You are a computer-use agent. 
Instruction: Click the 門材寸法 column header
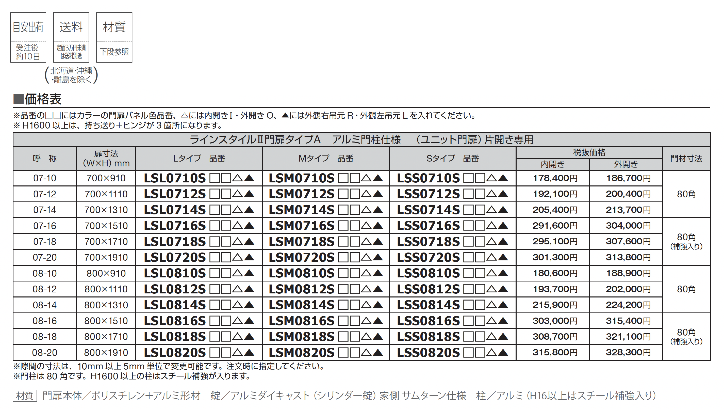pos(686,158)
